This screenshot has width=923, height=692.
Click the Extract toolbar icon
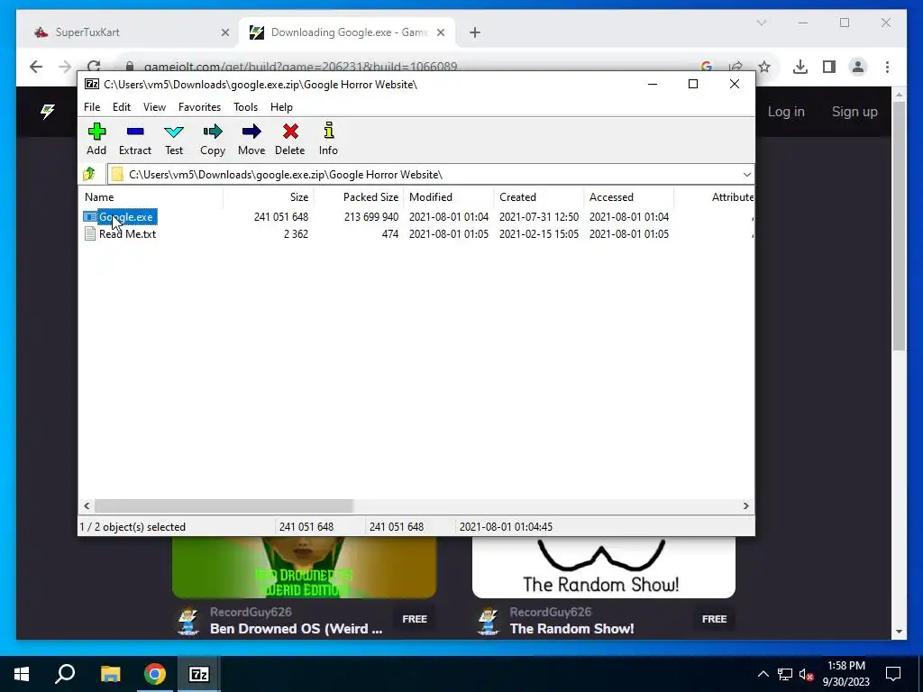(135, 139)
